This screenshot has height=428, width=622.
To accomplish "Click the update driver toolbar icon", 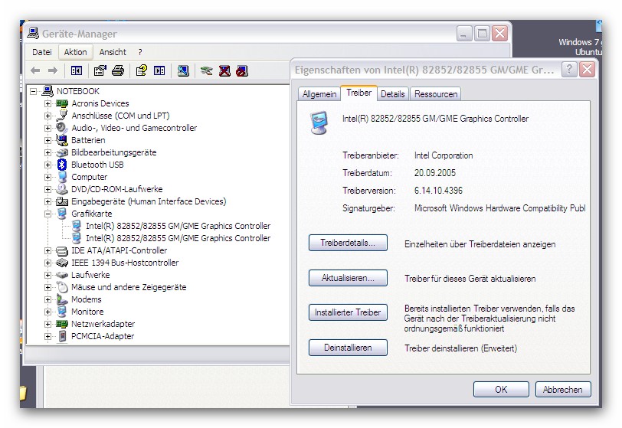I will pos(206,70).
